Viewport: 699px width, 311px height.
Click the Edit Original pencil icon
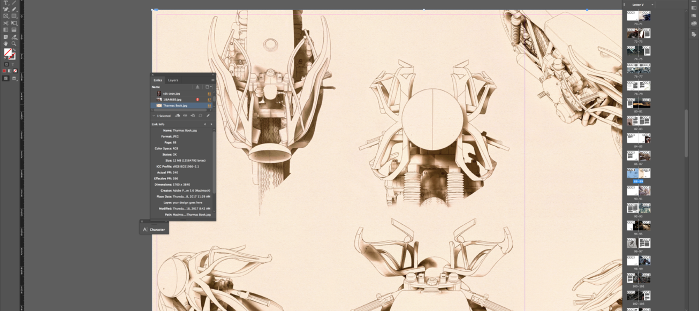(x=208, y=116)
